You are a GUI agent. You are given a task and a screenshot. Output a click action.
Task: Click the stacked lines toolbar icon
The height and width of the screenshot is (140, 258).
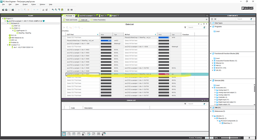click(68, 10)
